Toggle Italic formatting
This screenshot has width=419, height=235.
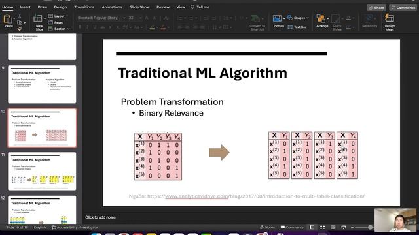[87, 27]
